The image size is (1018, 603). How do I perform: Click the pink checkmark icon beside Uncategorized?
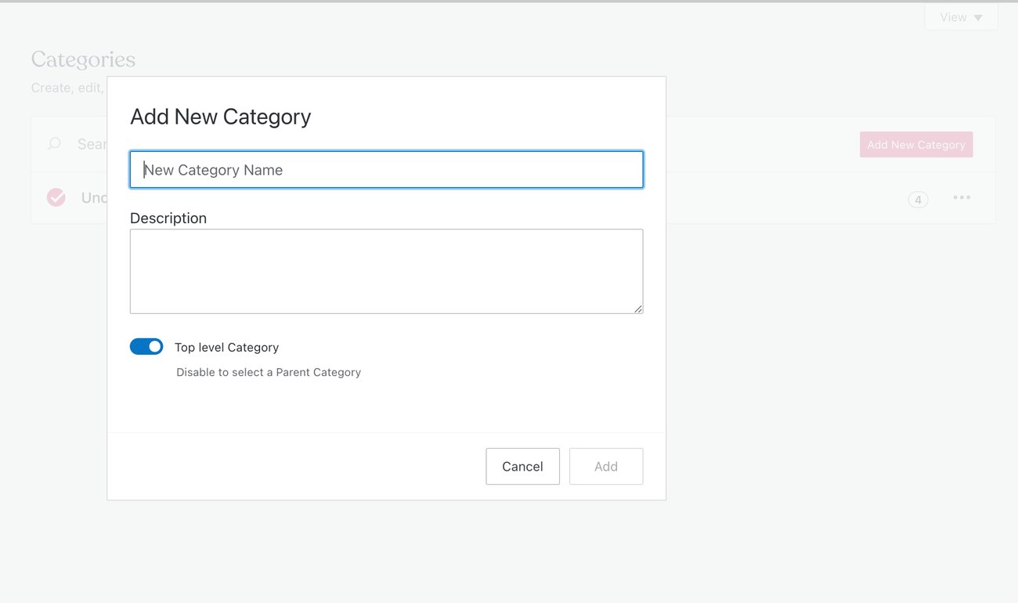(x=56, y=197)
